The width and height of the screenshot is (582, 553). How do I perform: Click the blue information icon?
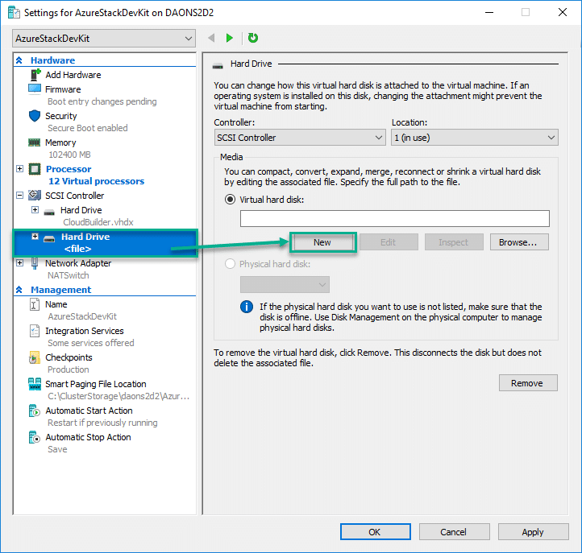coord(247,307)
